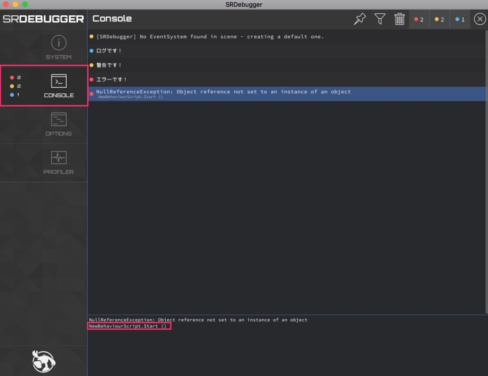
Task: Select the No EventSystem found warning entry
Action: (286, 36)
